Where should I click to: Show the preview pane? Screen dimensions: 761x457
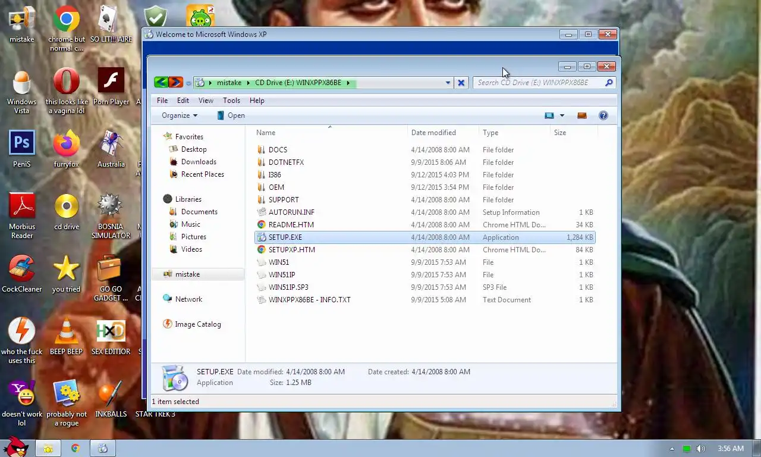pyautogui.click(x=582, y=115)
